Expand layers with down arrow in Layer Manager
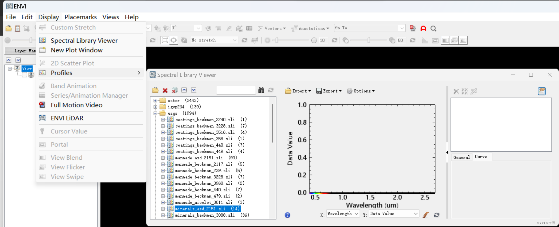559x227 pixels. [18, 60]
